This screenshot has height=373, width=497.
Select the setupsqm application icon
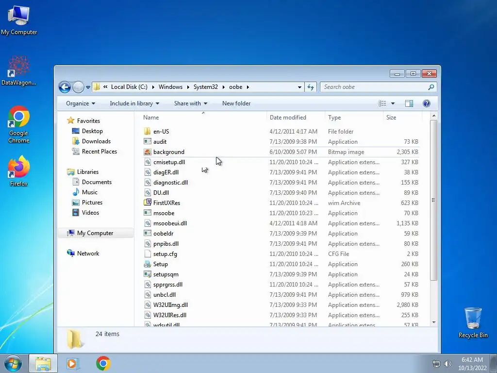click(x=148, y=274)
